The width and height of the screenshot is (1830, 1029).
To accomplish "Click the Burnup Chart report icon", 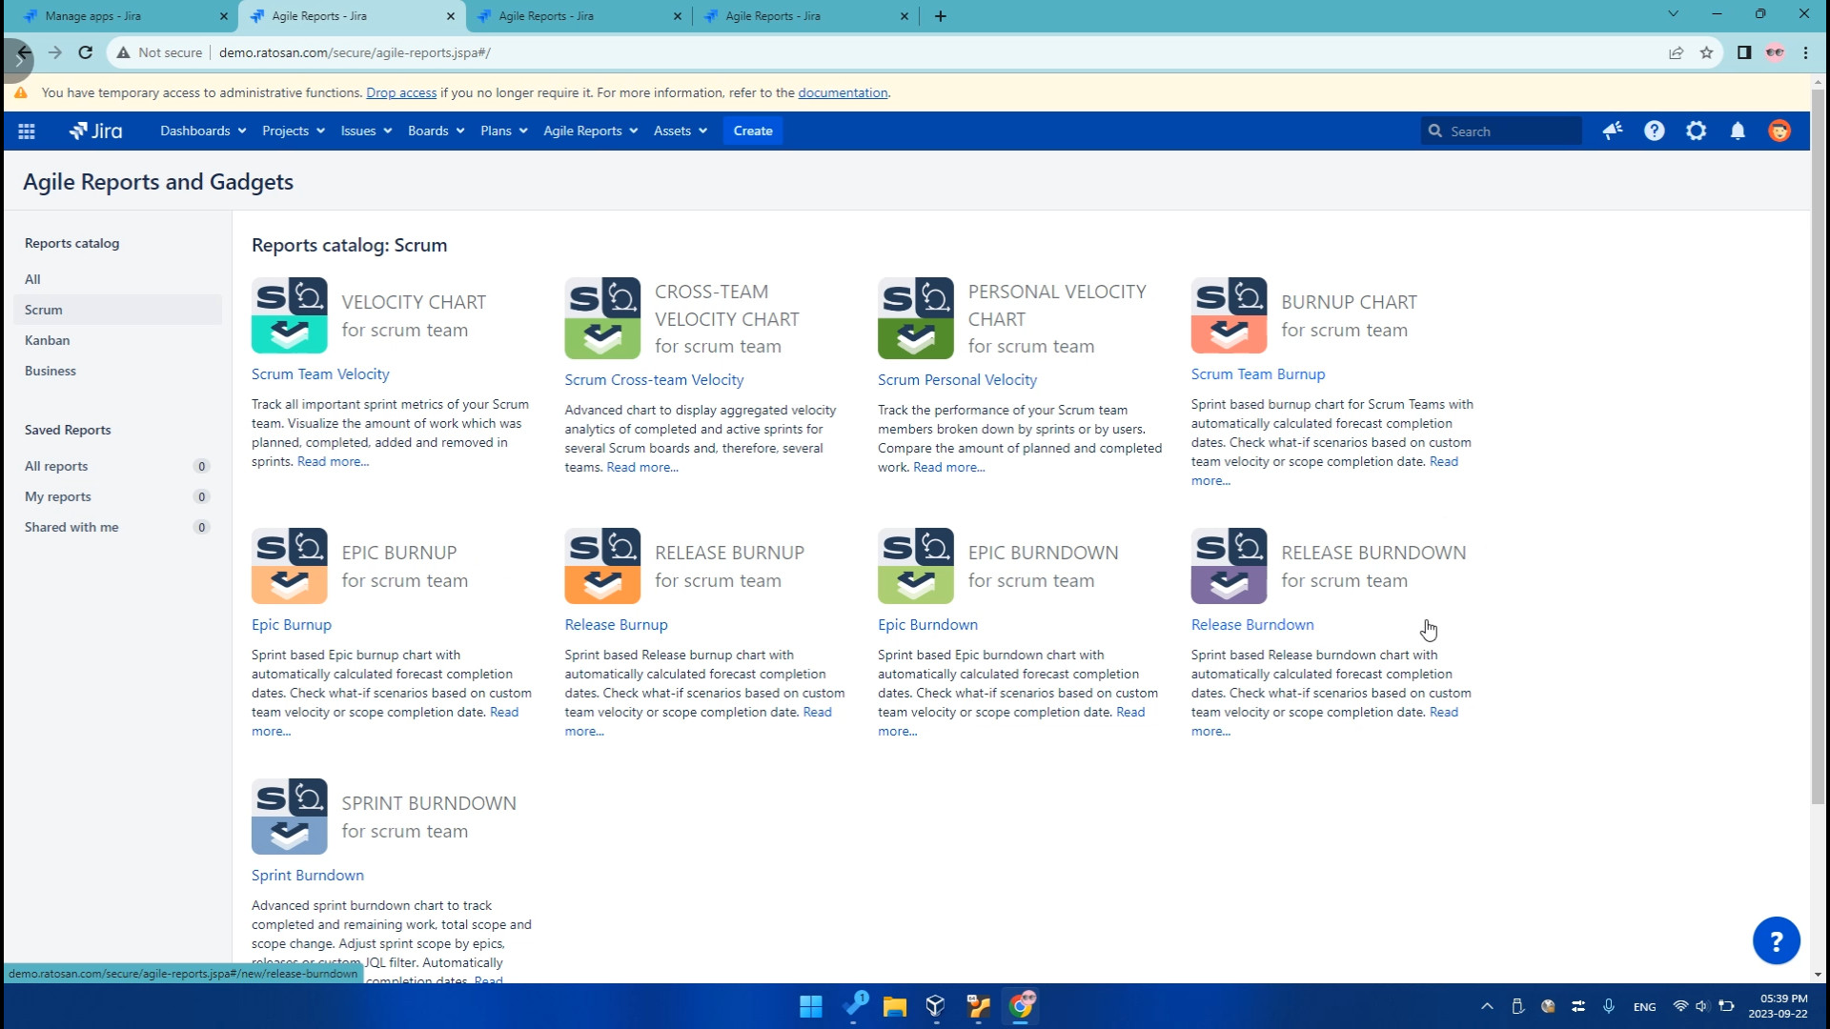I will tap(1230, 315).
